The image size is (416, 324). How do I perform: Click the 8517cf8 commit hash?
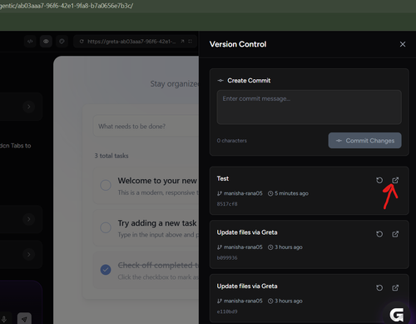(x=227, y=204)
